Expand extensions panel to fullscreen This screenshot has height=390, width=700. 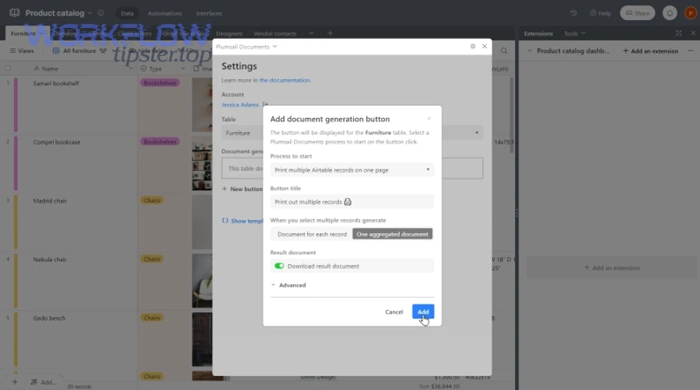coord(678,33)
